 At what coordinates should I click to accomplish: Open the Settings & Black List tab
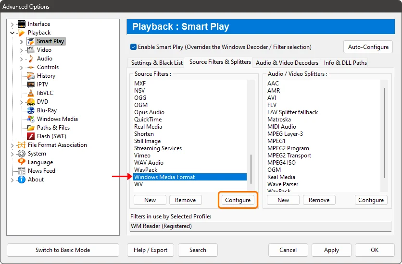[x=157, y=63]
